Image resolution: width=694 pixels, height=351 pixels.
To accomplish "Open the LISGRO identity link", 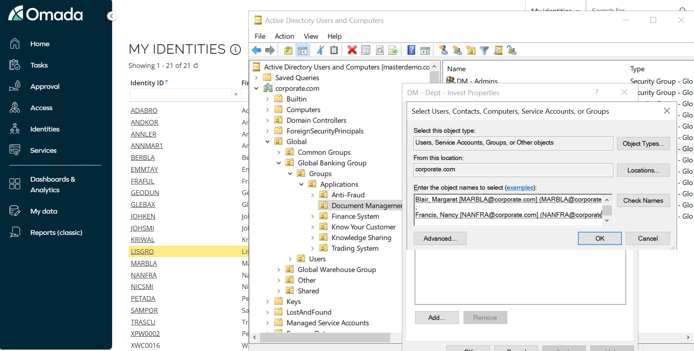I will (x=143, y=252).
